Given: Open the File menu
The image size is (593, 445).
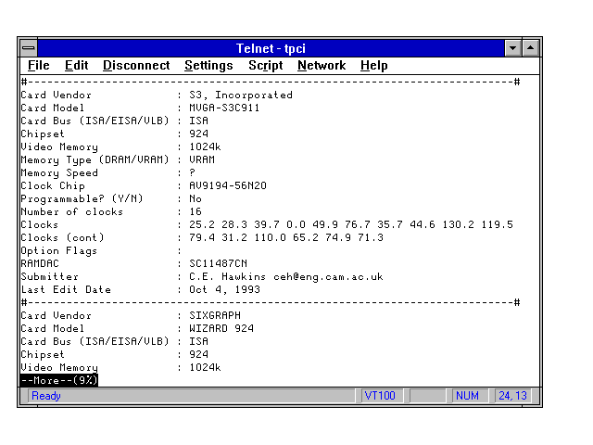Looking at the screenshot, I should coord(38,66).
